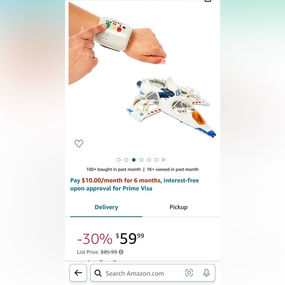Open Prime Visa monthly payment offer
Image resolution: width=285 pixels, height=285 pixels.
coord(135,184)
